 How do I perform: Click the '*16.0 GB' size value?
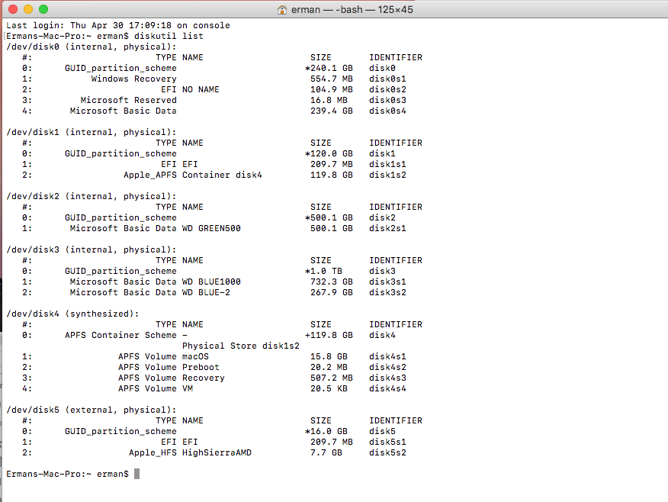[326, 431]
